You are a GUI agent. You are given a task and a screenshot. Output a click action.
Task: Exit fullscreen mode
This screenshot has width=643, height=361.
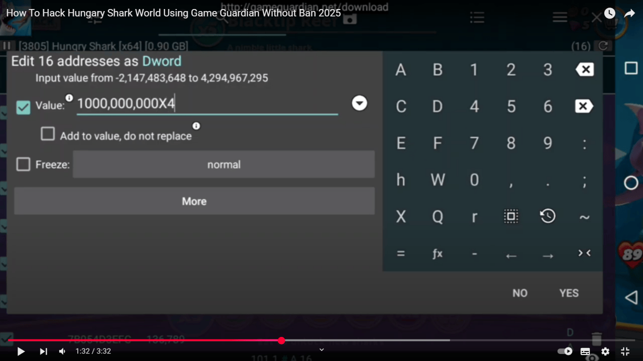625,351
